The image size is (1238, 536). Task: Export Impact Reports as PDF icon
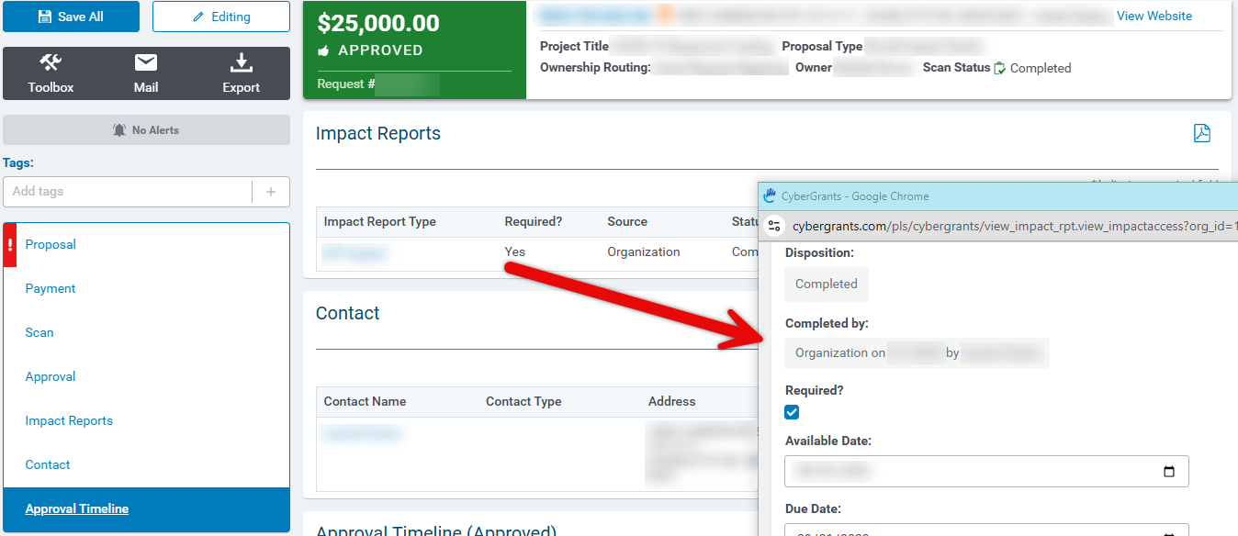click(x=1201, y=133)
